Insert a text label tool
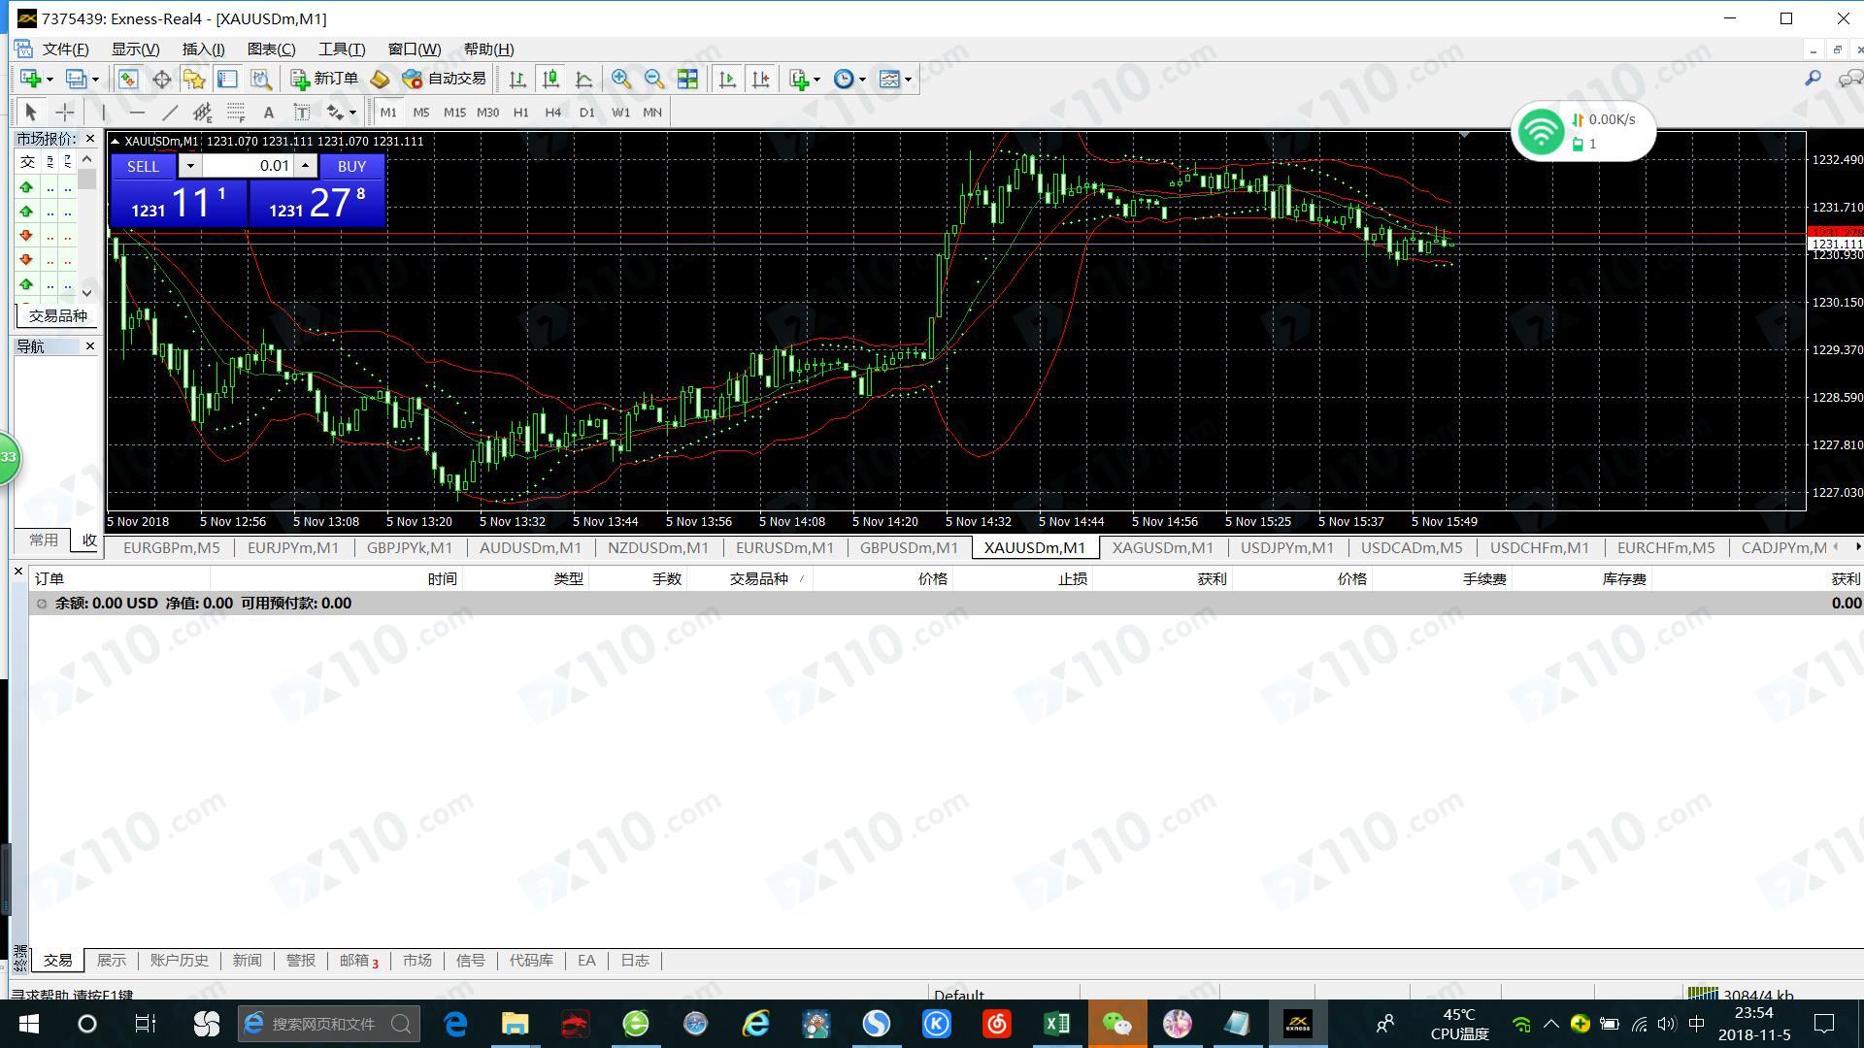The height and width of the screenshot is (1048, 1864). (269, 113)
